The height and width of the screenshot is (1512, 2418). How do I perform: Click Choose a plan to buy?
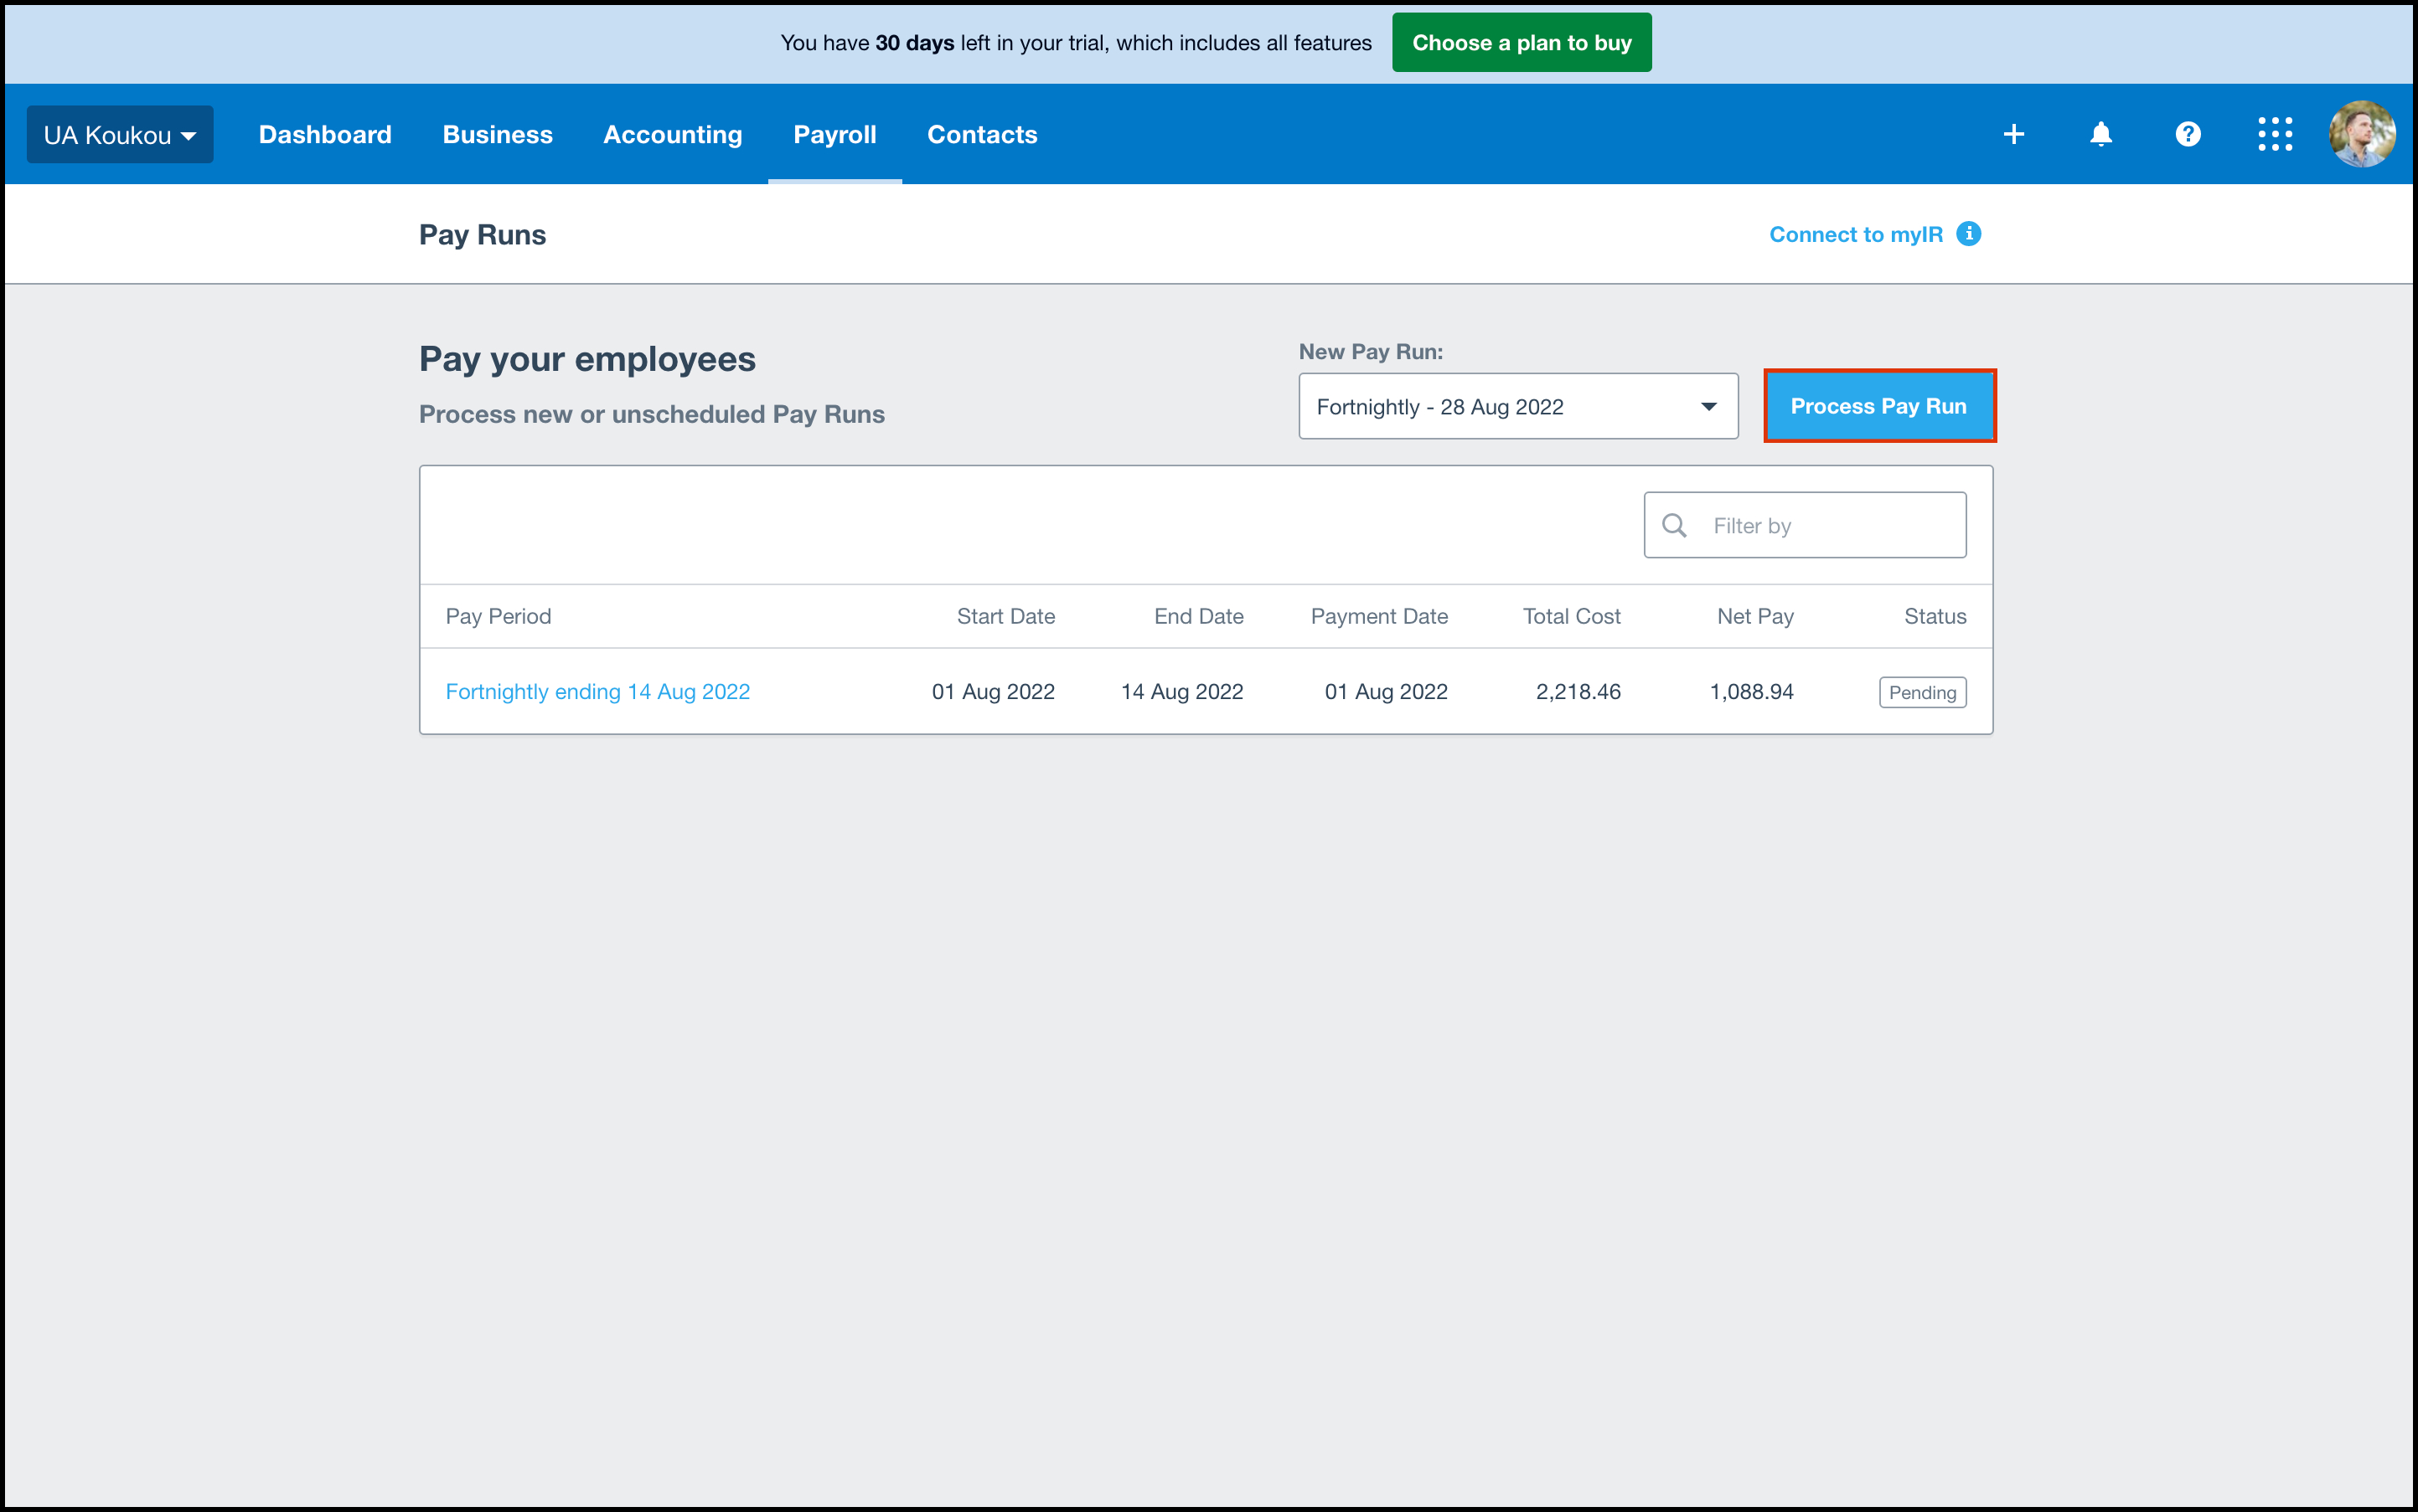[x=1522, y=43]
